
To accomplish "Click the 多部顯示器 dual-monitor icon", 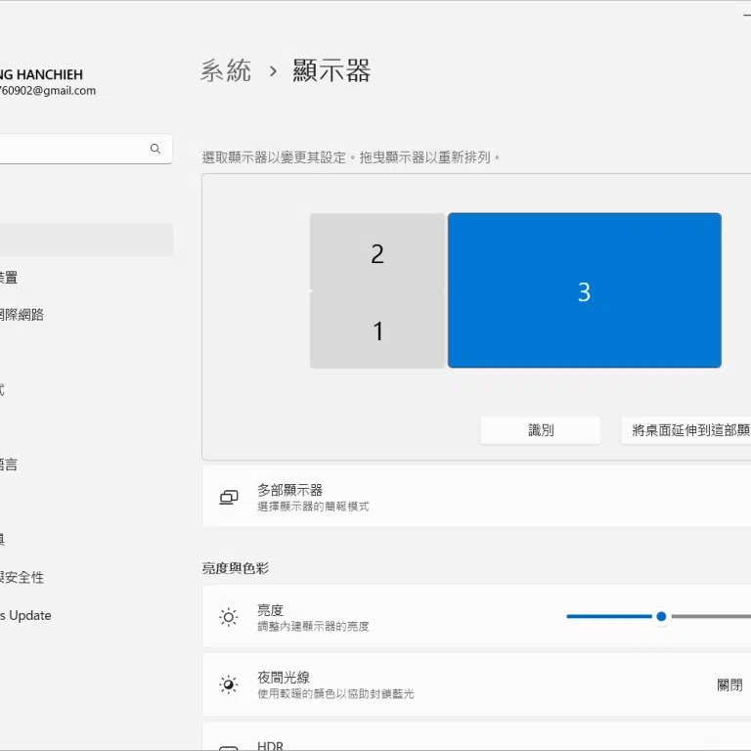I will pyautogui.click(x=229, y=497).
